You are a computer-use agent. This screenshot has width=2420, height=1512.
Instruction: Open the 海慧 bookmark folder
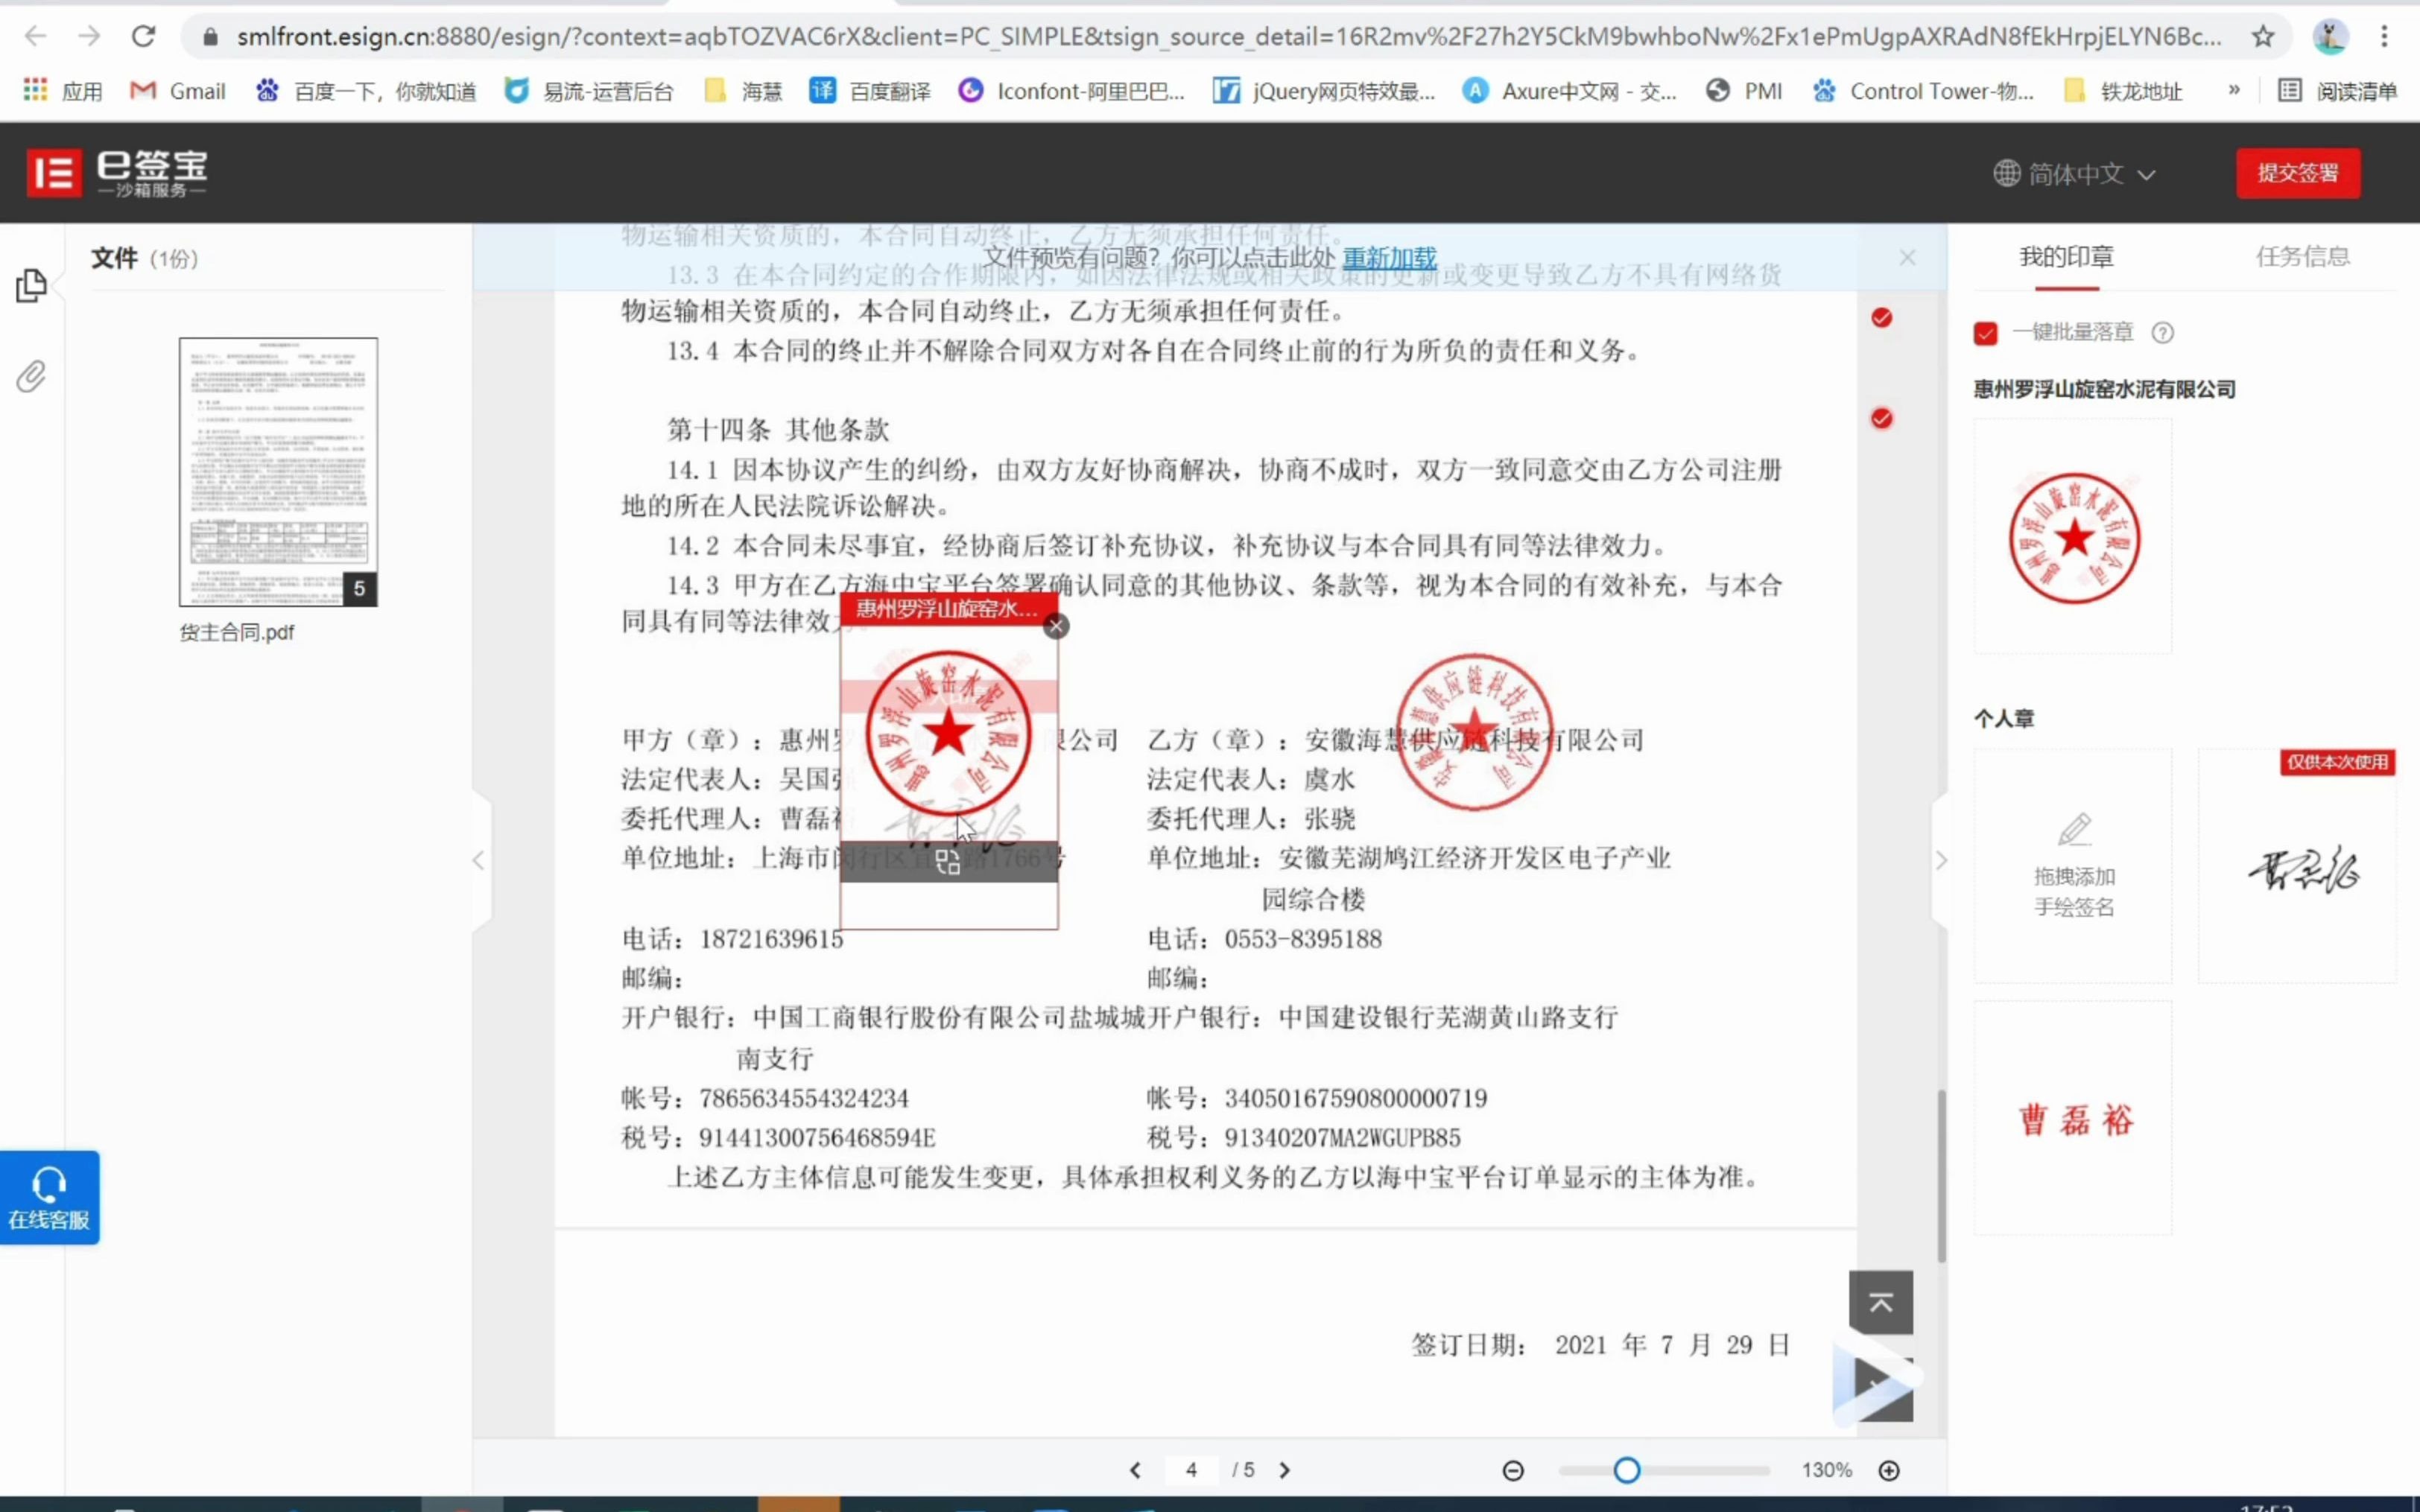point(744,91)
